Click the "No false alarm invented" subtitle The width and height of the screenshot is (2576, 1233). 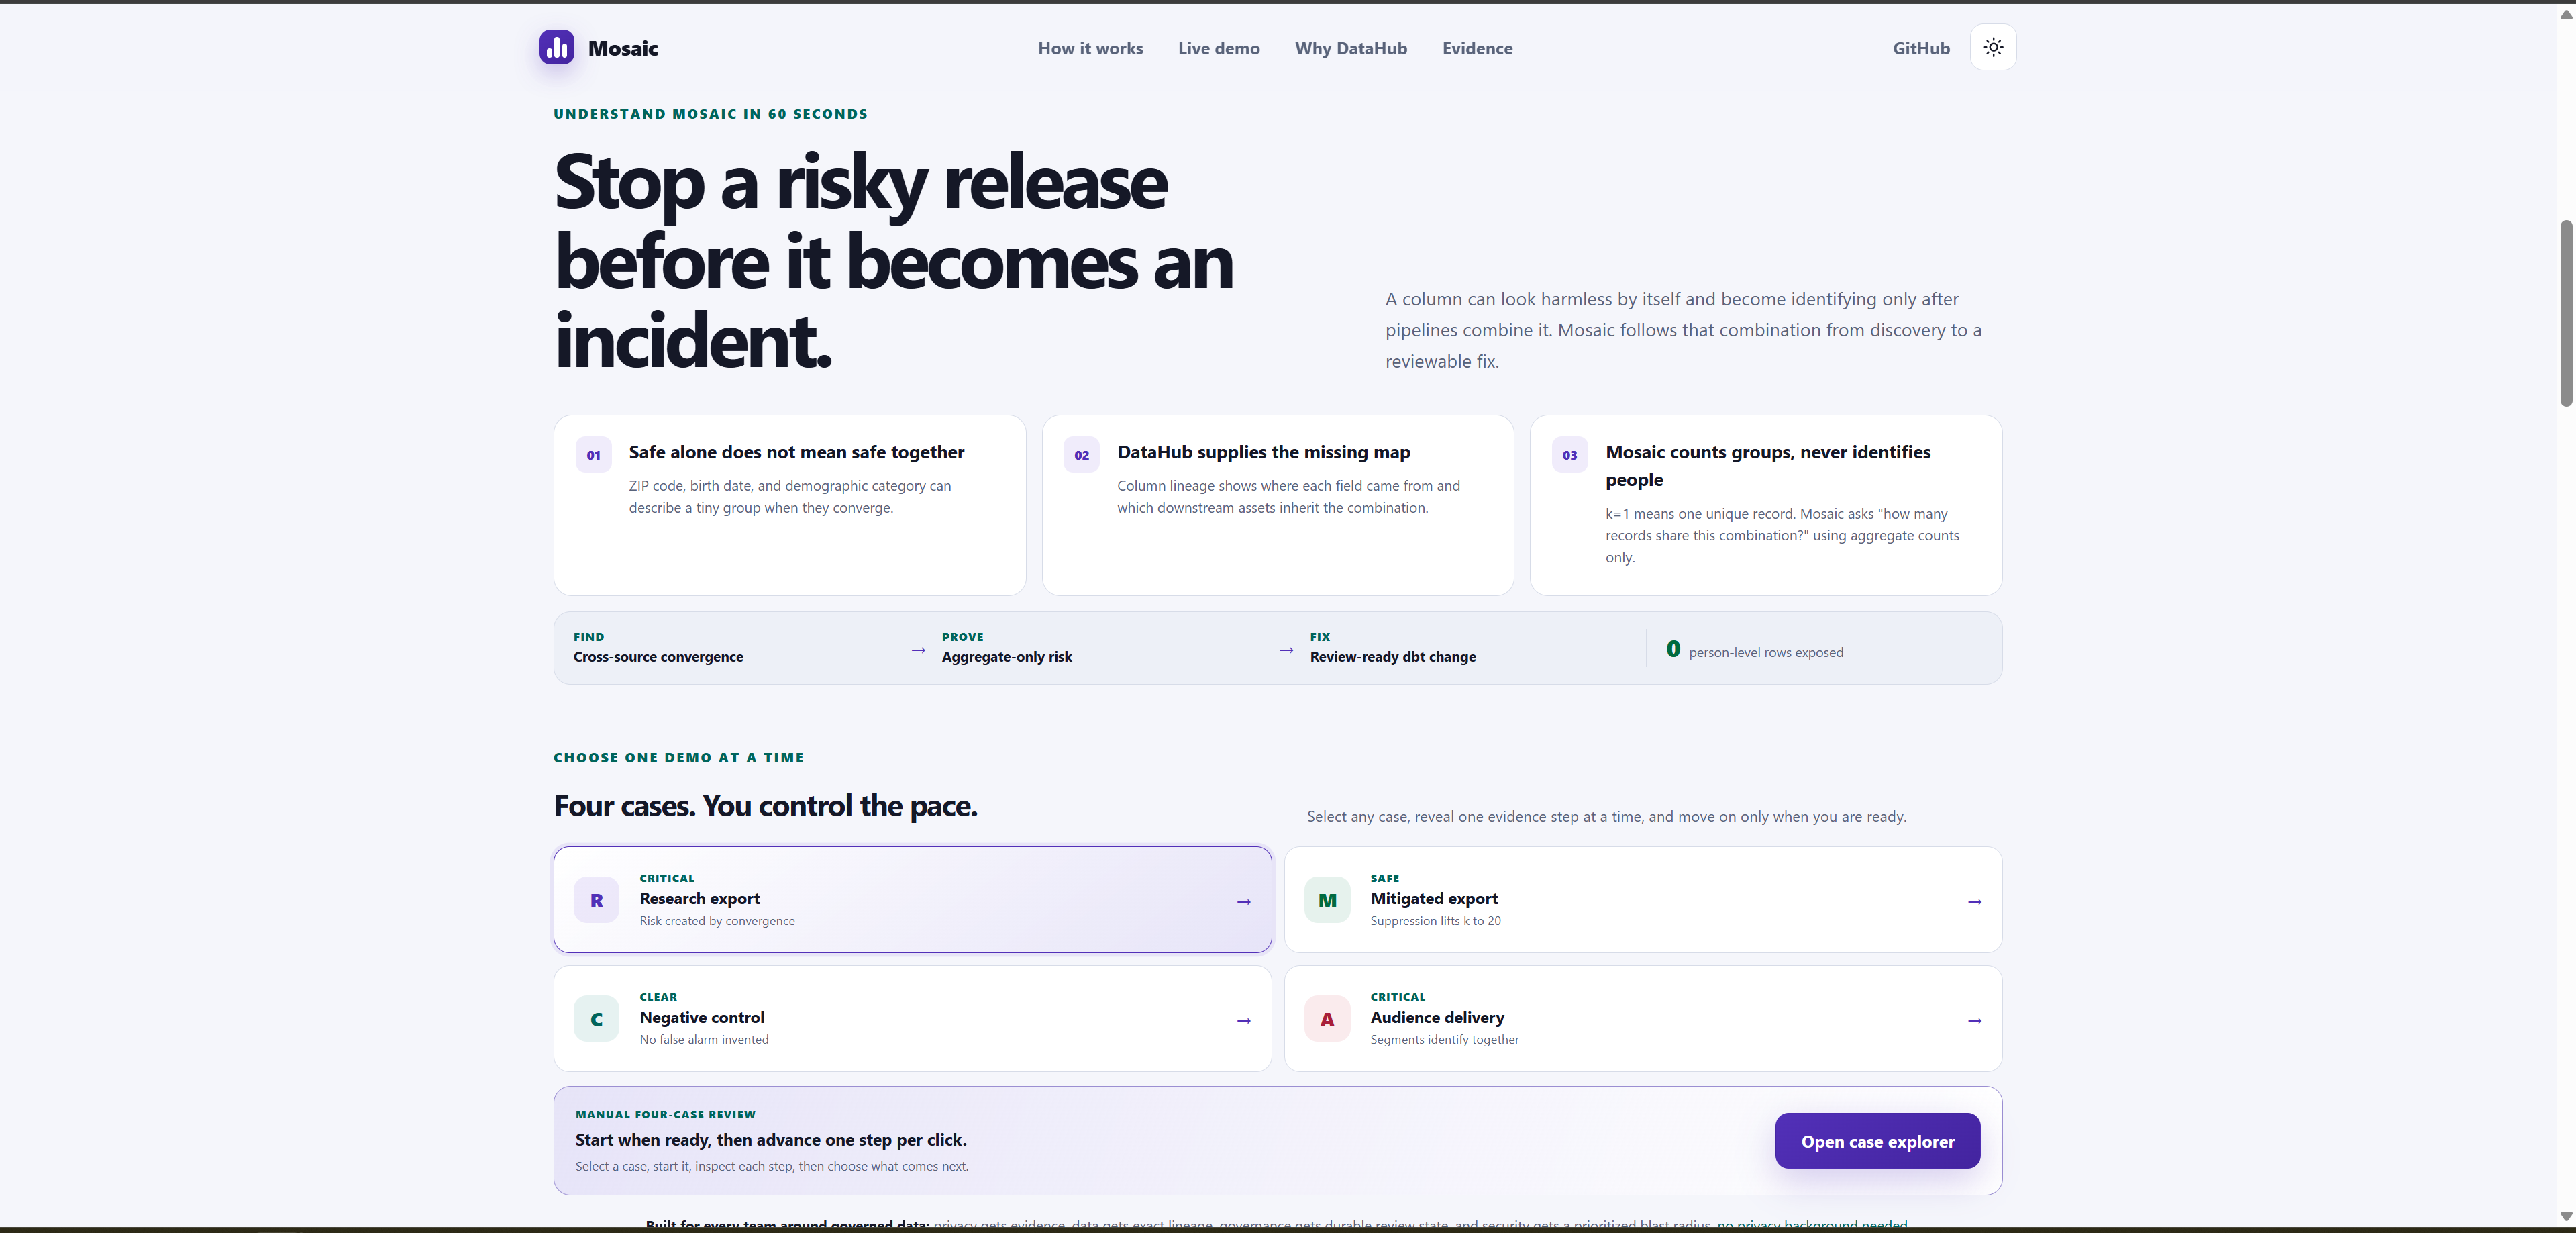pyautogui.click(x=704, y=1040)
